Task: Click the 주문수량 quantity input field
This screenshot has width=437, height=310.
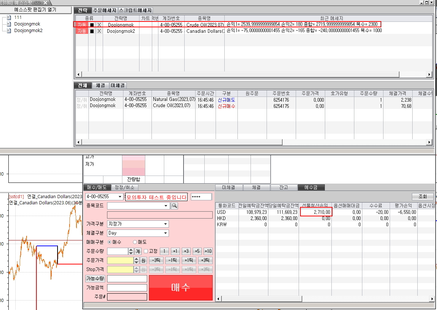Action: pos(118,251)
